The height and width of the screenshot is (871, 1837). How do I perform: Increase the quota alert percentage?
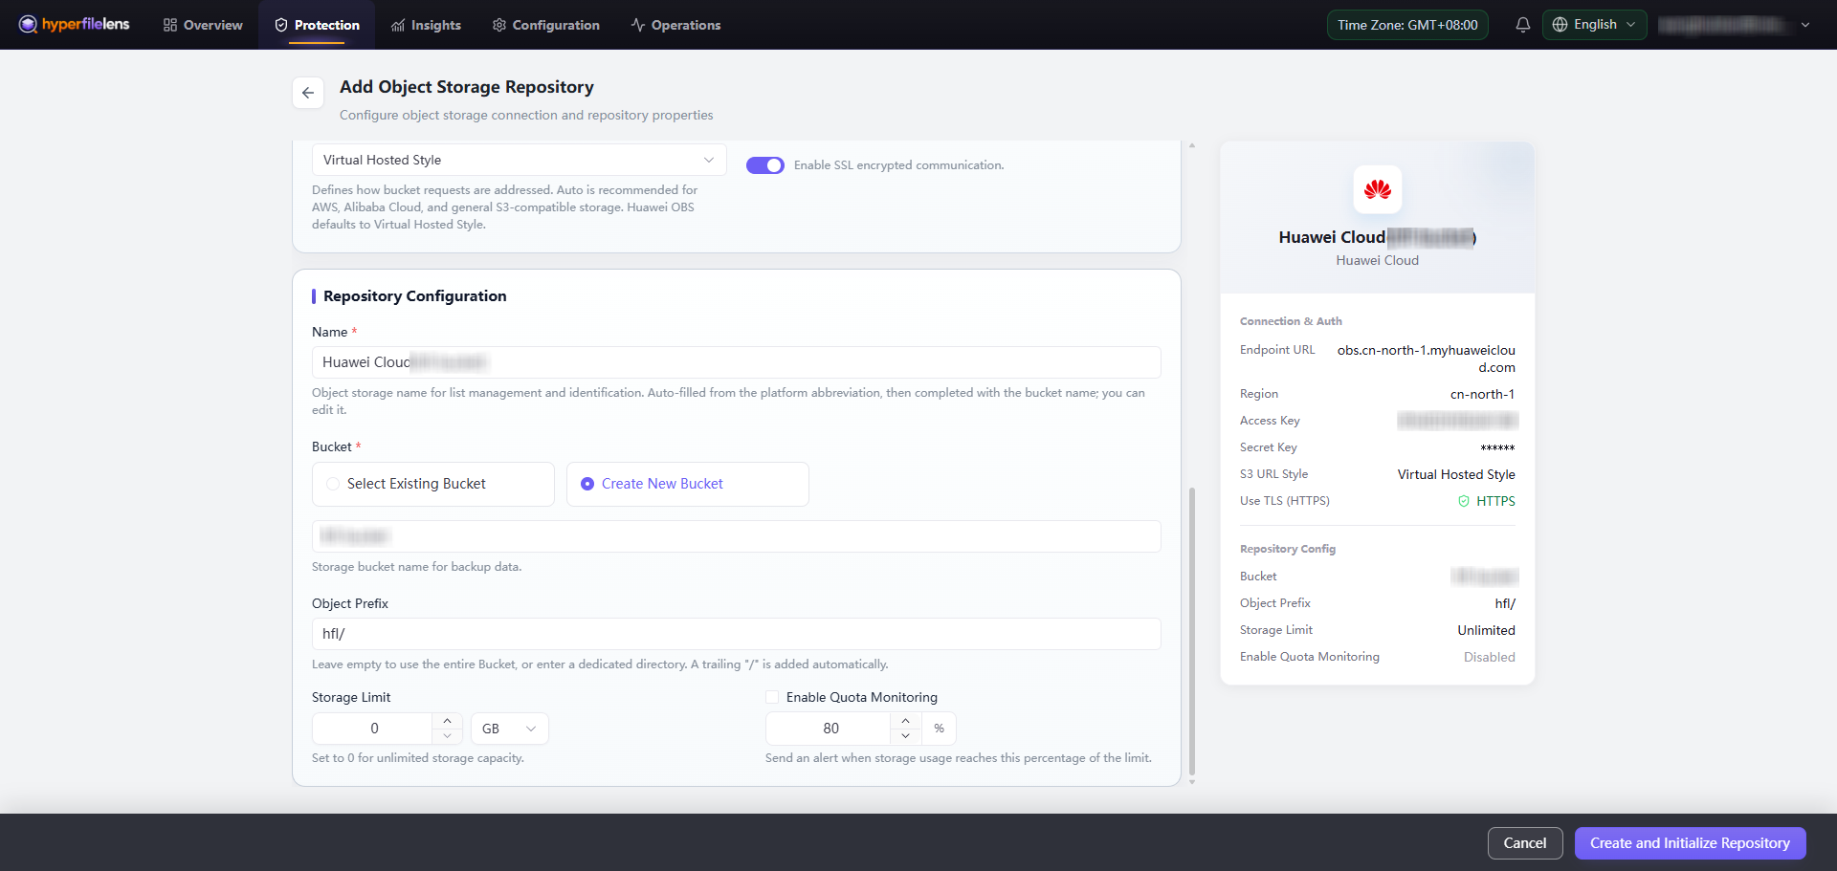pos(905,721)
